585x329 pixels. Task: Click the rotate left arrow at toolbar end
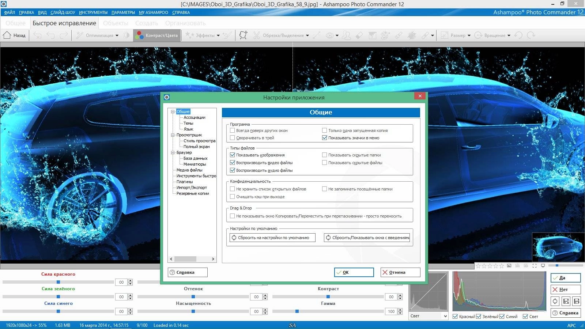pos(518,35)
